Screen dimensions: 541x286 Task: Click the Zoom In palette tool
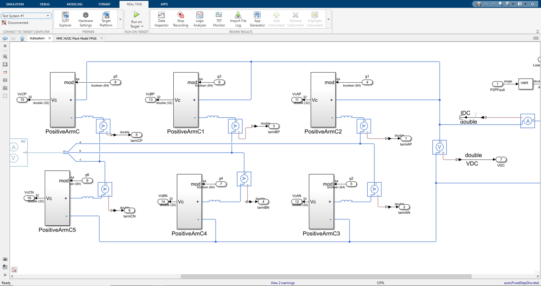point(5,57)
